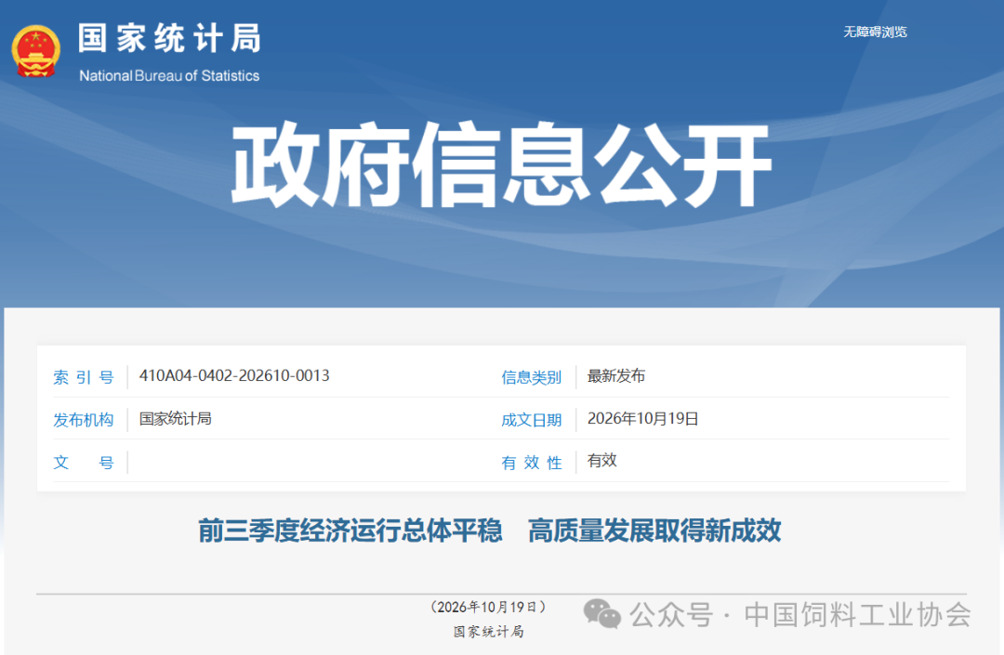Screen dimensions: 1004x655
Task: Select the 有效 validity value
Action: (x=601, y=461)
